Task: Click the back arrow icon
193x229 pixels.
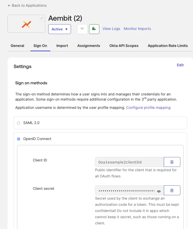Action: pos(9,6)
